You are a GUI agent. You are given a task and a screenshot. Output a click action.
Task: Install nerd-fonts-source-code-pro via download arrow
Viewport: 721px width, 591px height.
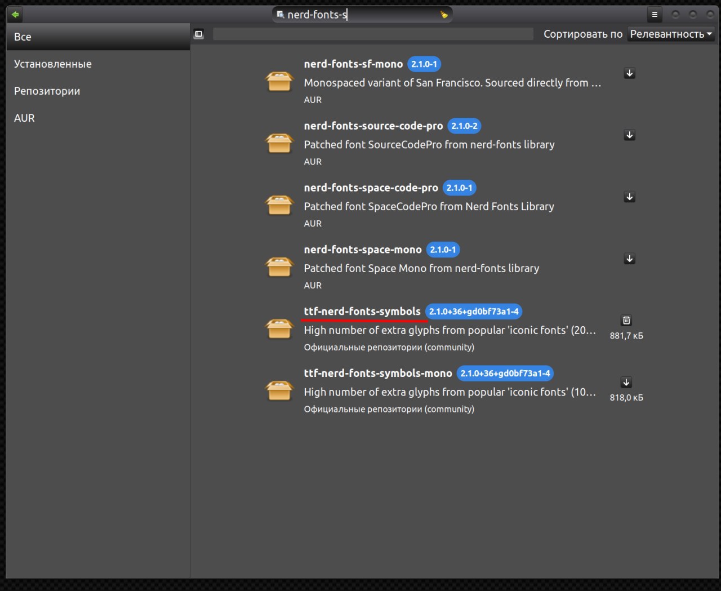630,135
